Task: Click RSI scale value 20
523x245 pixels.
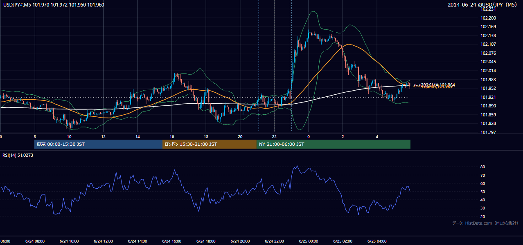Action: click(x=483, y=216)
